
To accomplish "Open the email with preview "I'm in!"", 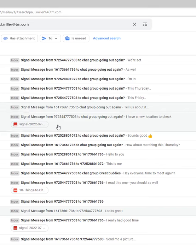I will (x=98, y=79).
